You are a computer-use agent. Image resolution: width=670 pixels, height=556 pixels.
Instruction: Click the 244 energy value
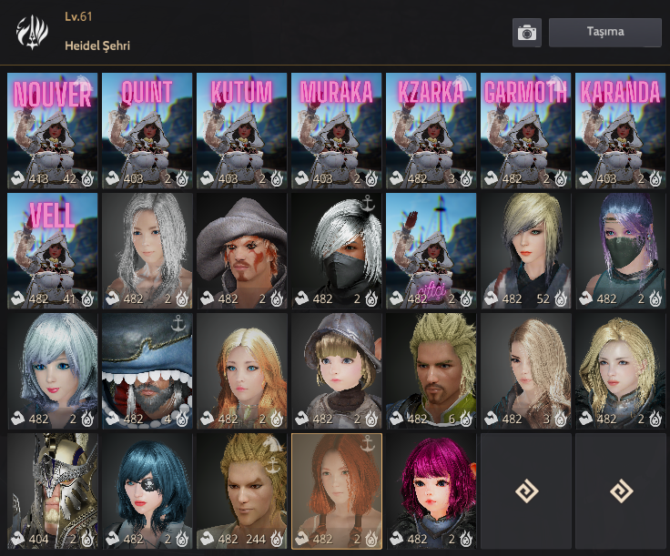click(x=256, y=539)
